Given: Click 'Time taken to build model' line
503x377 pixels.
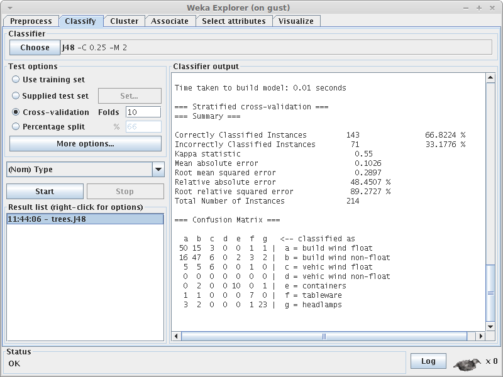Looking at the screenshot, I should tap(260, 88).
